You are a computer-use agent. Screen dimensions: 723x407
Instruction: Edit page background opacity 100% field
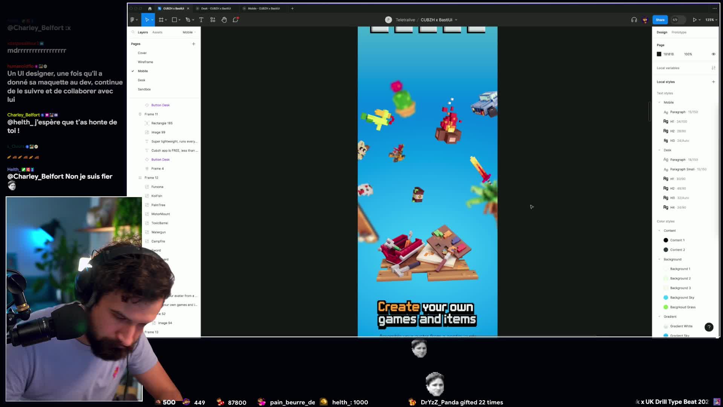(688, 54)
